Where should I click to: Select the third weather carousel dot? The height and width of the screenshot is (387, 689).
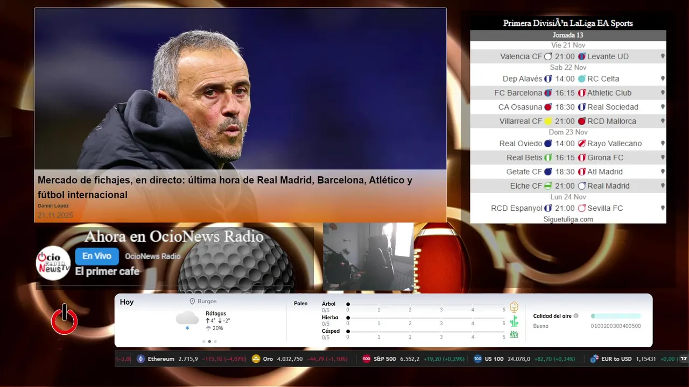click(x=215, y=341)
